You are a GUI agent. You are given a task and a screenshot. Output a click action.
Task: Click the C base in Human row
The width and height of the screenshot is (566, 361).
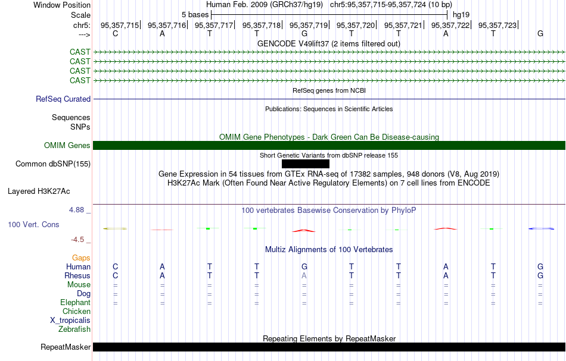[115, 266]
